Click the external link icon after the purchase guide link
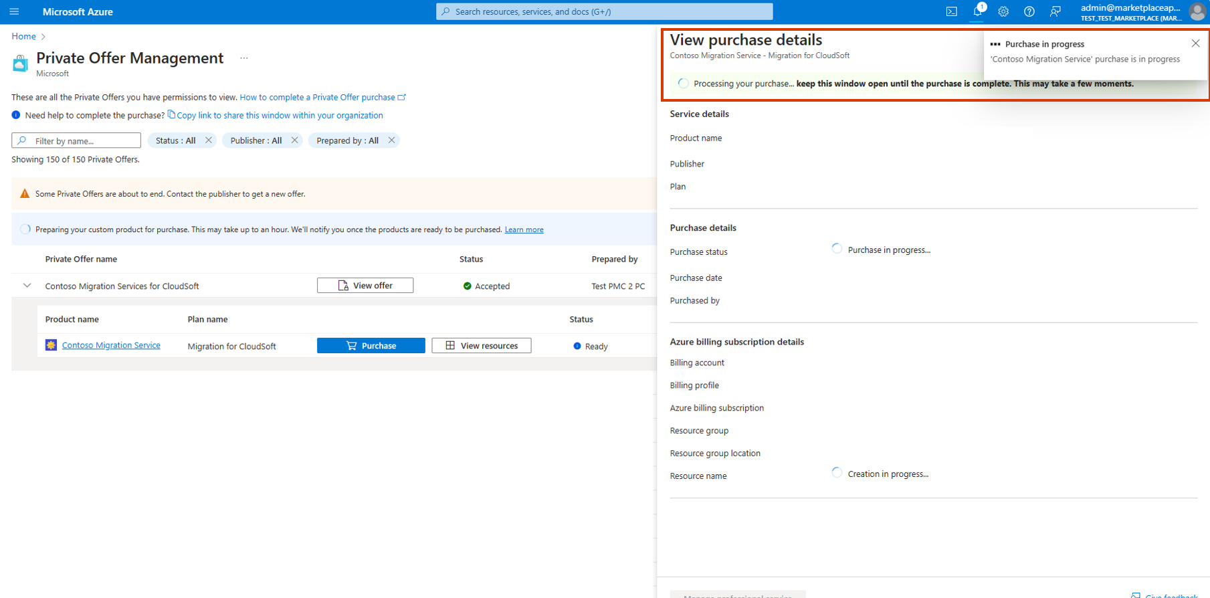Viewport: 1210px width, 598px height. point(402,97)
